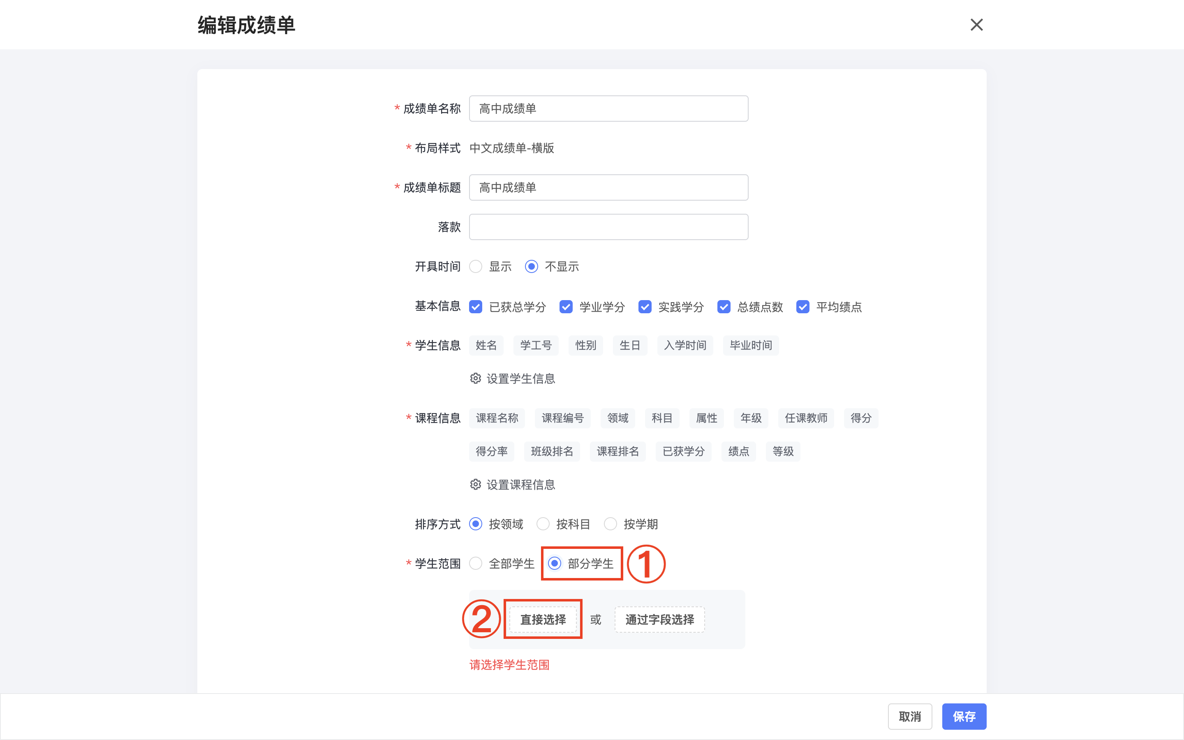This screenshot has height=740, width=1184.
Task: Click the 性别 student info tag
Action: pyautogui.click(x=586, y=345)
